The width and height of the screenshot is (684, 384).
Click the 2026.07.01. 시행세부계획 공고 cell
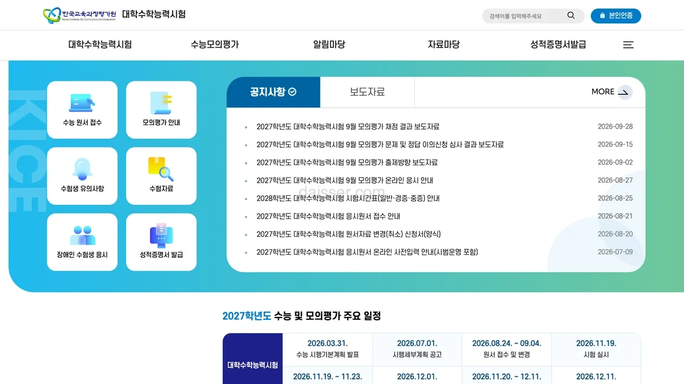pos(417,349)
